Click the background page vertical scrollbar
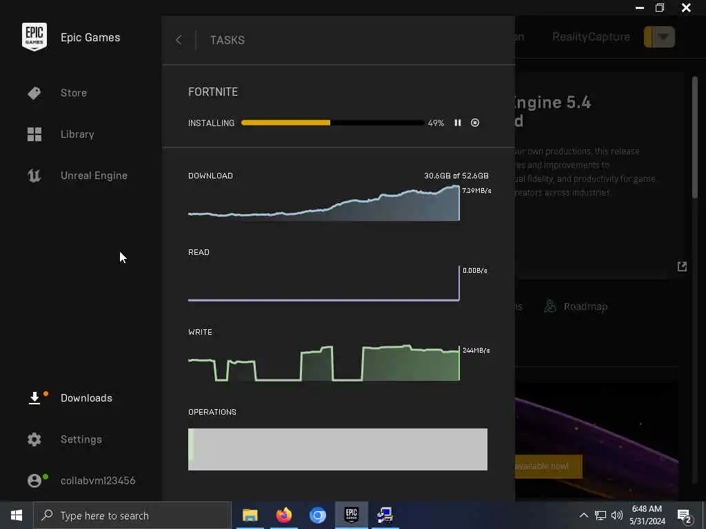This screenshot has height=529, width=706. click(695, 137)
